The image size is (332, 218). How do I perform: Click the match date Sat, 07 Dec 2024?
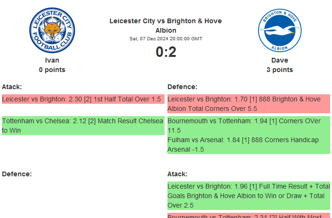[x=166, y=38]
